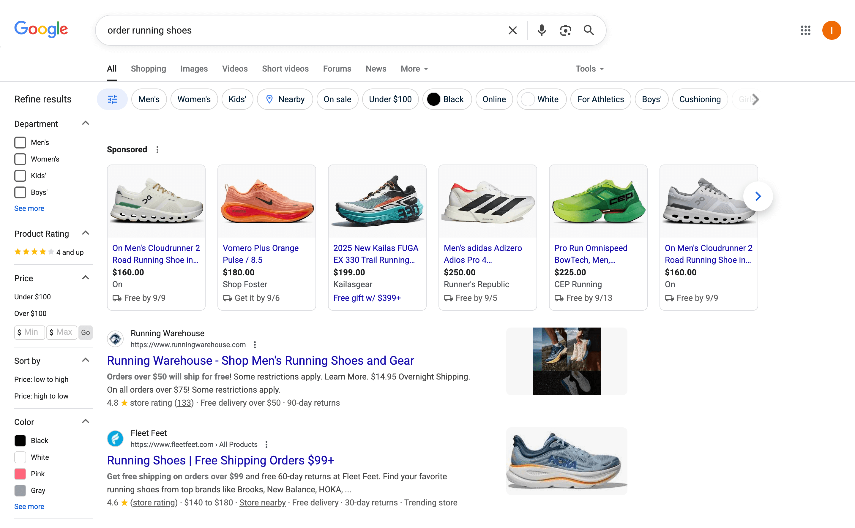Collapse the Department filter section

[x=86, y=123]
